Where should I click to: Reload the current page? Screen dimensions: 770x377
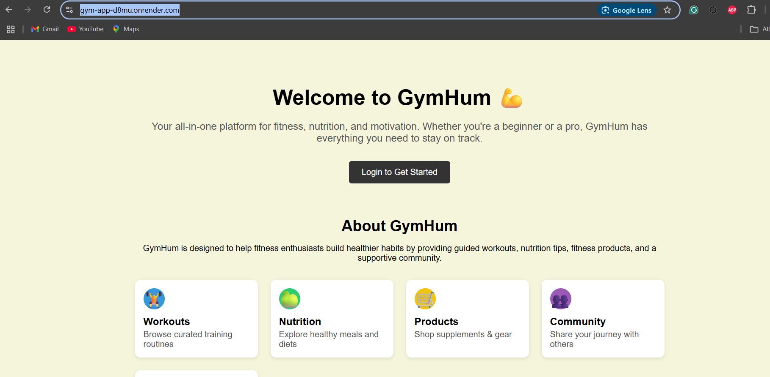(47, 10)
